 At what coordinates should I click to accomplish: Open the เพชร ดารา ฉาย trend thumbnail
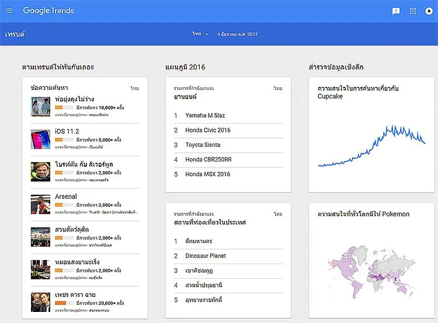[41, 302]
